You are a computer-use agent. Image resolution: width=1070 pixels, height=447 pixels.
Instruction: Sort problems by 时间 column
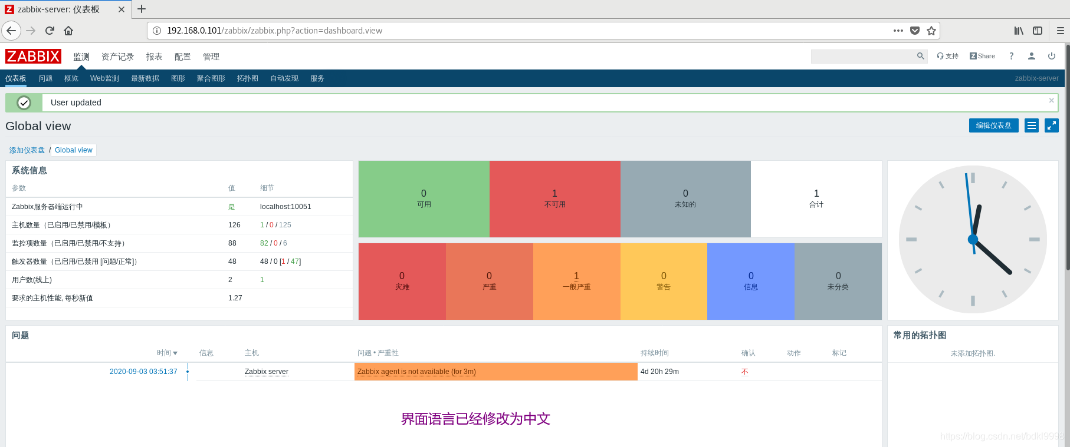pyautogui.click(x=167, y=353)
